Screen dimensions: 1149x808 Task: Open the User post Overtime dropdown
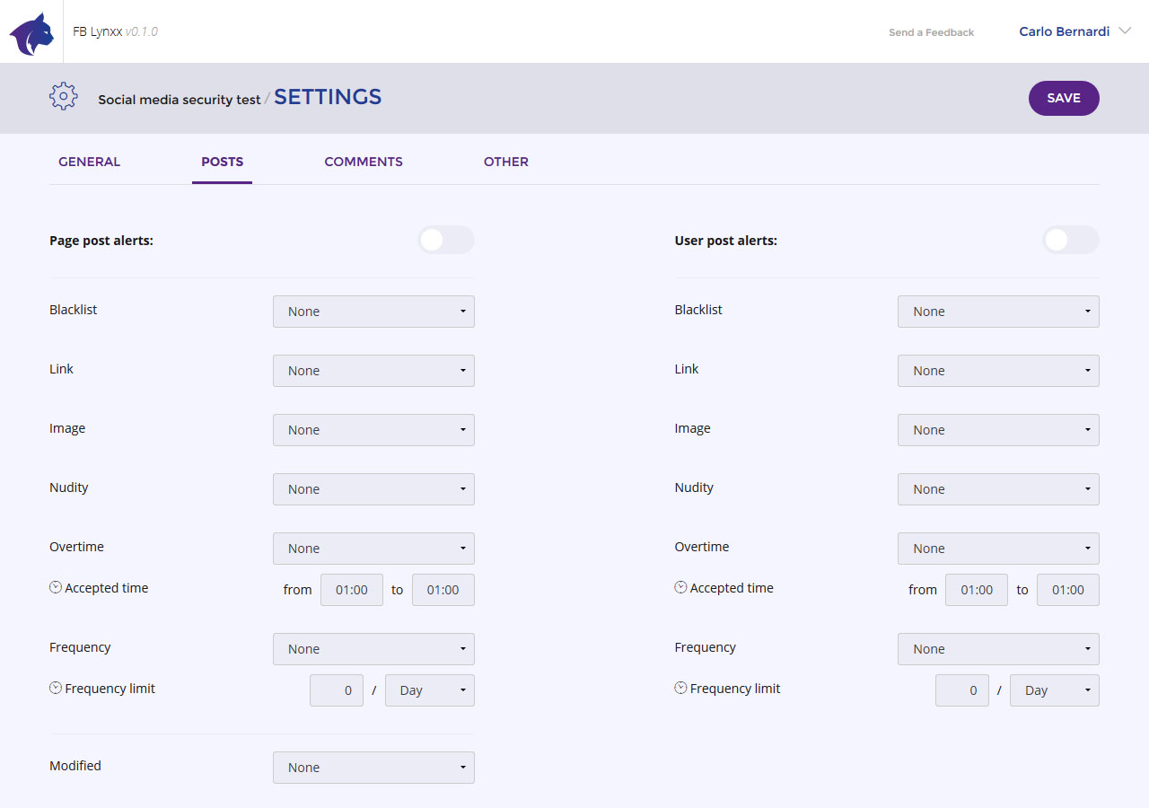coord(998,549)
